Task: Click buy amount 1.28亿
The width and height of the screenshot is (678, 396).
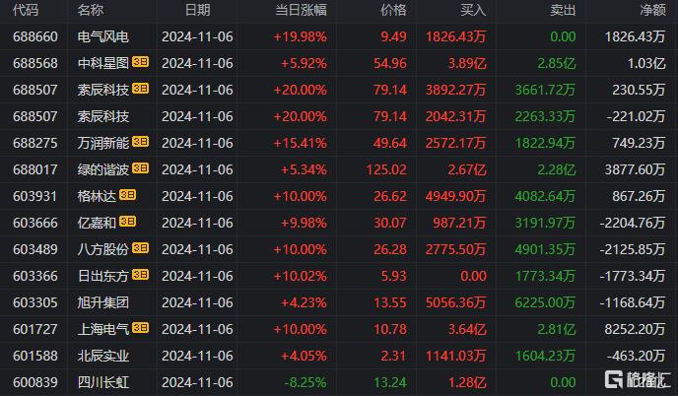Action: click(x=467, y=382)
